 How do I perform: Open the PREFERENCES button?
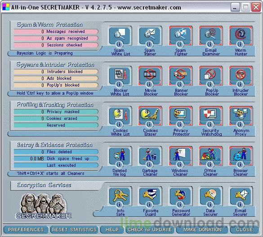pos(26,230)
